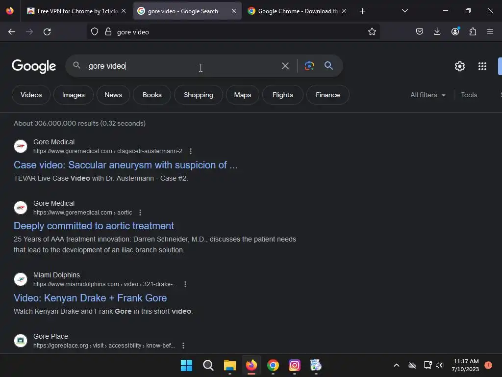This screenshot has width=502, height=377.
Task: Filter results by Videos
Action: (31, 95)
